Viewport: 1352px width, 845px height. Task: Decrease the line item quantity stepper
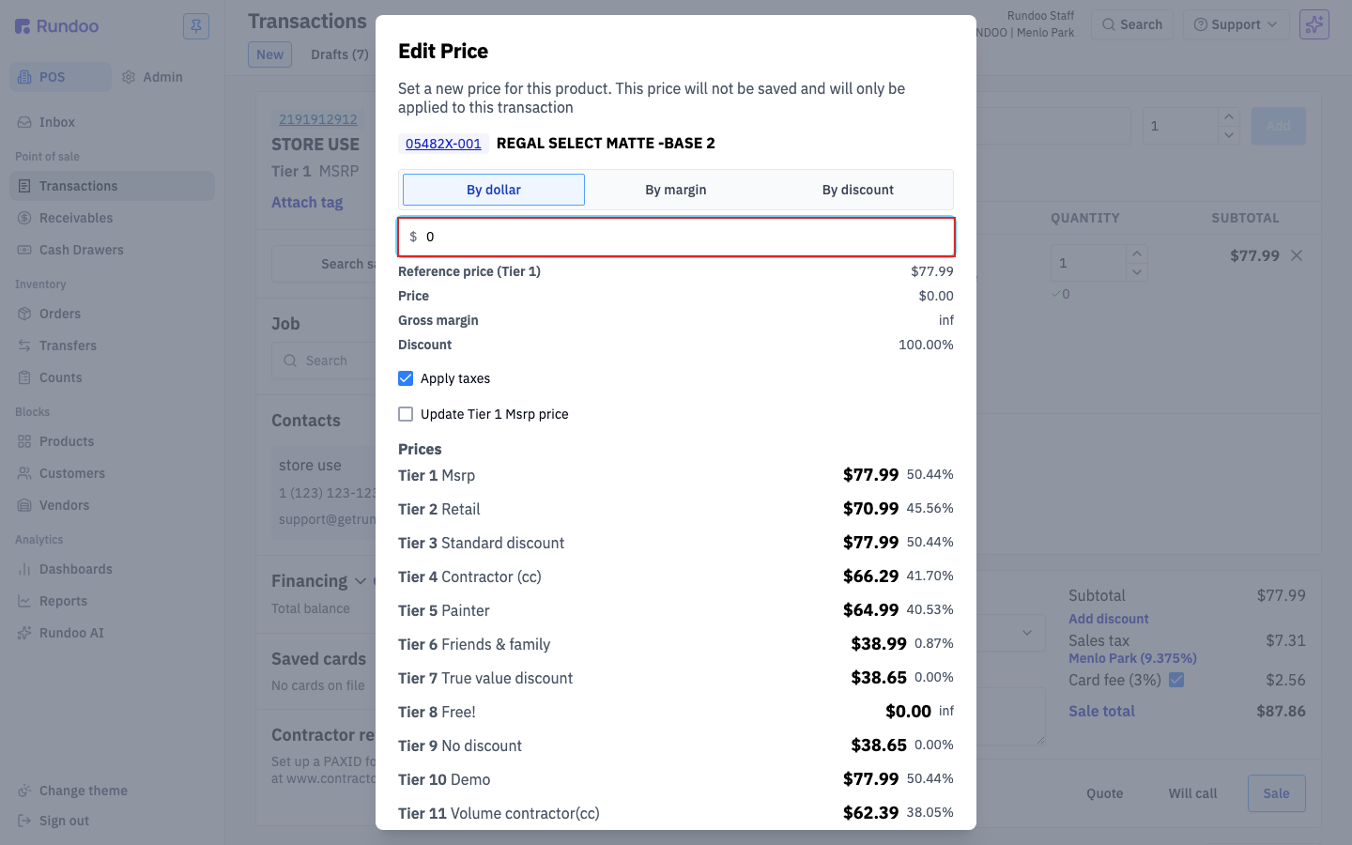(x=1137, y=272)
